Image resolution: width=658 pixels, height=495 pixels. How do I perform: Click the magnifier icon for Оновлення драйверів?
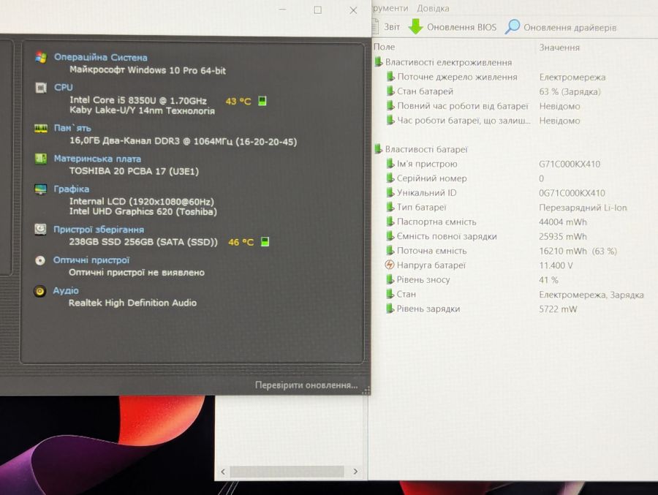coord(512,26)
